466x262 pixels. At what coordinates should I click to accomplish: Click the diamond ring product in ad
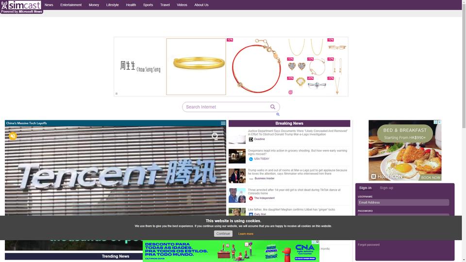317,85
